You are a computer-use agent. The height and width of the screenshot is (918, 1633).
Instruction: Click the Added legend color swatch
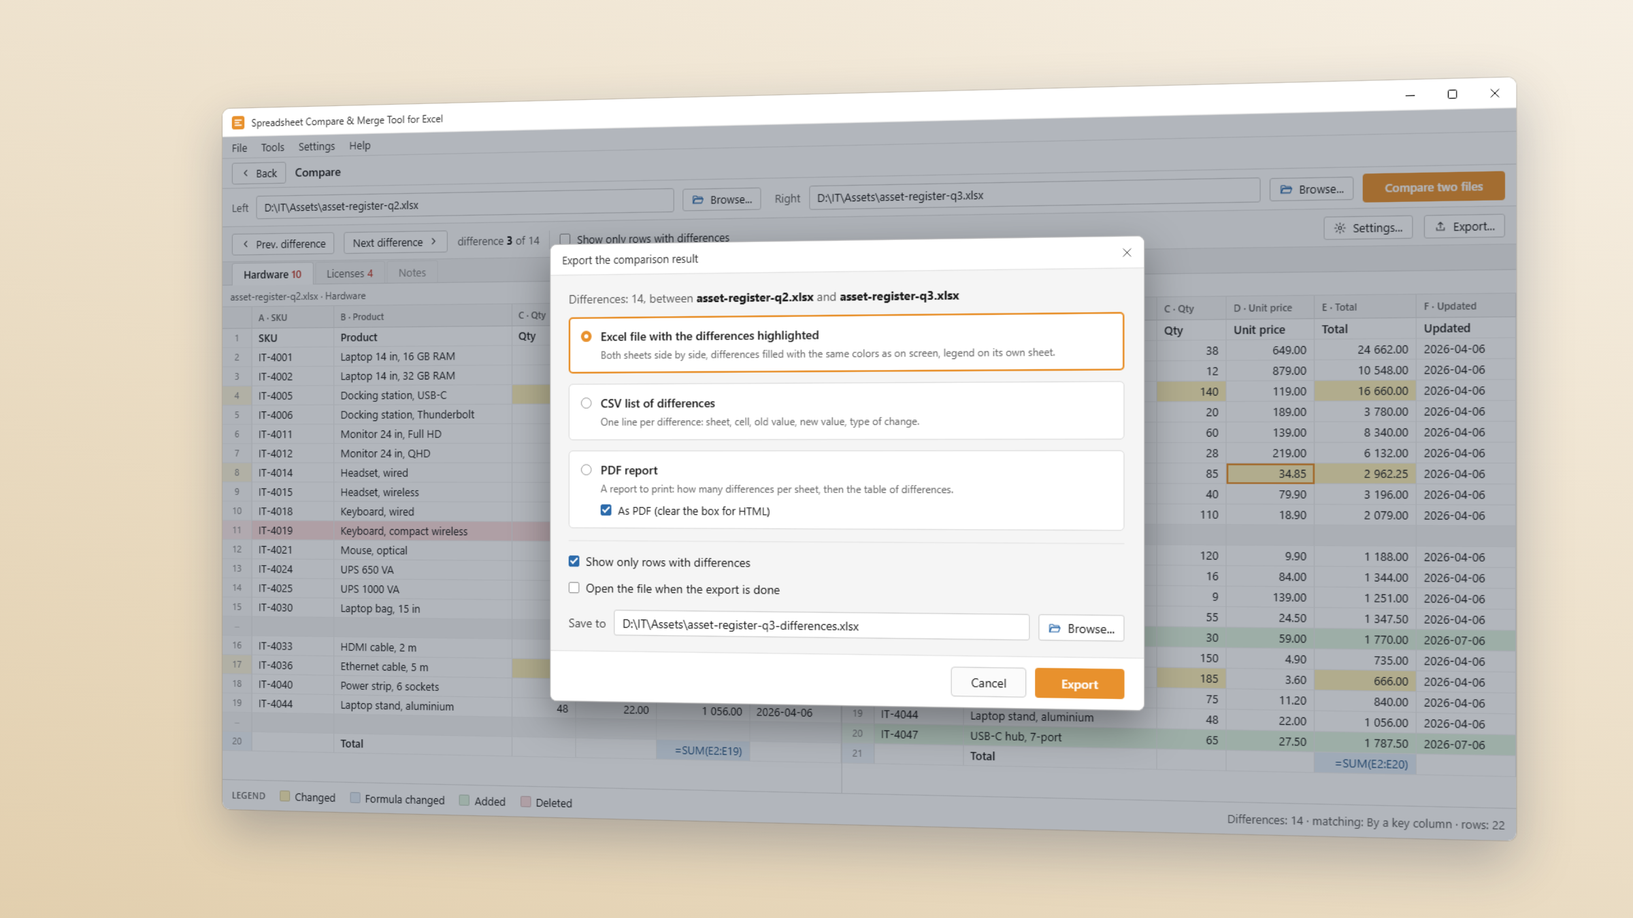pos(464,800)
